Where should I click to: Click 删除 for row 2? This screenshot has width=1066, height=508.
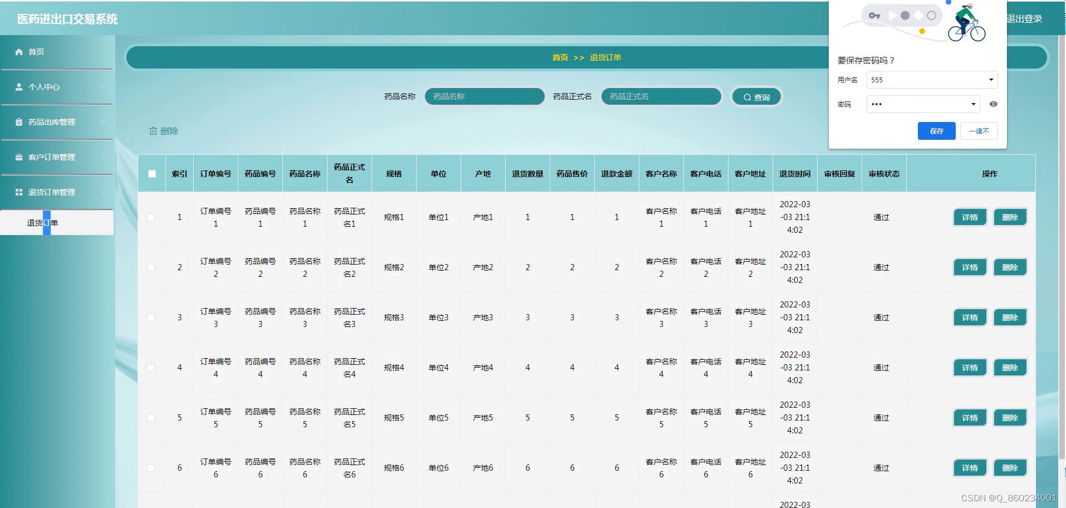(x=1010, y=267)
